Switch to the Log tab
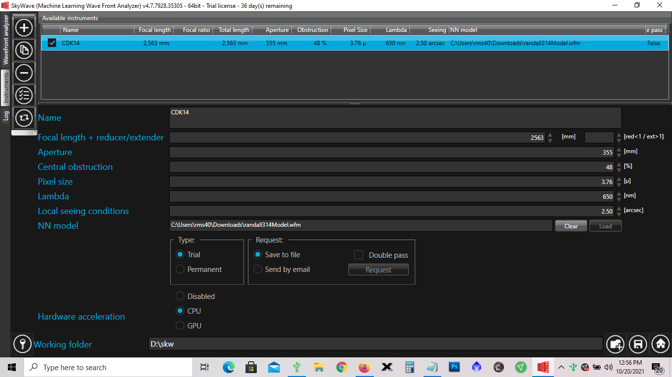This screenshot has height=377, width=672. coord(6,116)
